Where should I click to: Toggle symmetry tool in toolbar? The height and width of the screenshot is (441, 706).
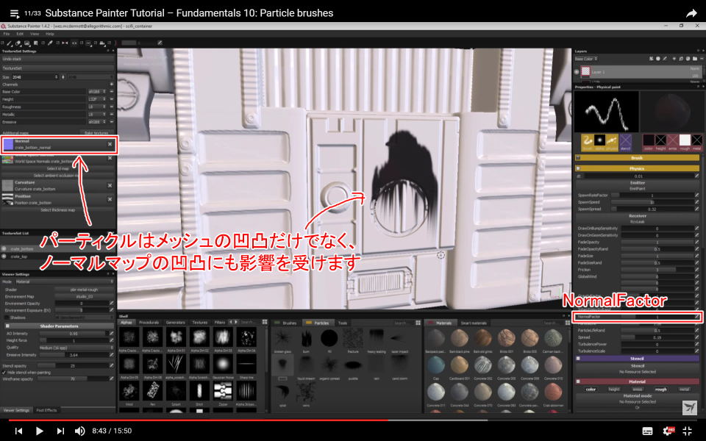65,43
